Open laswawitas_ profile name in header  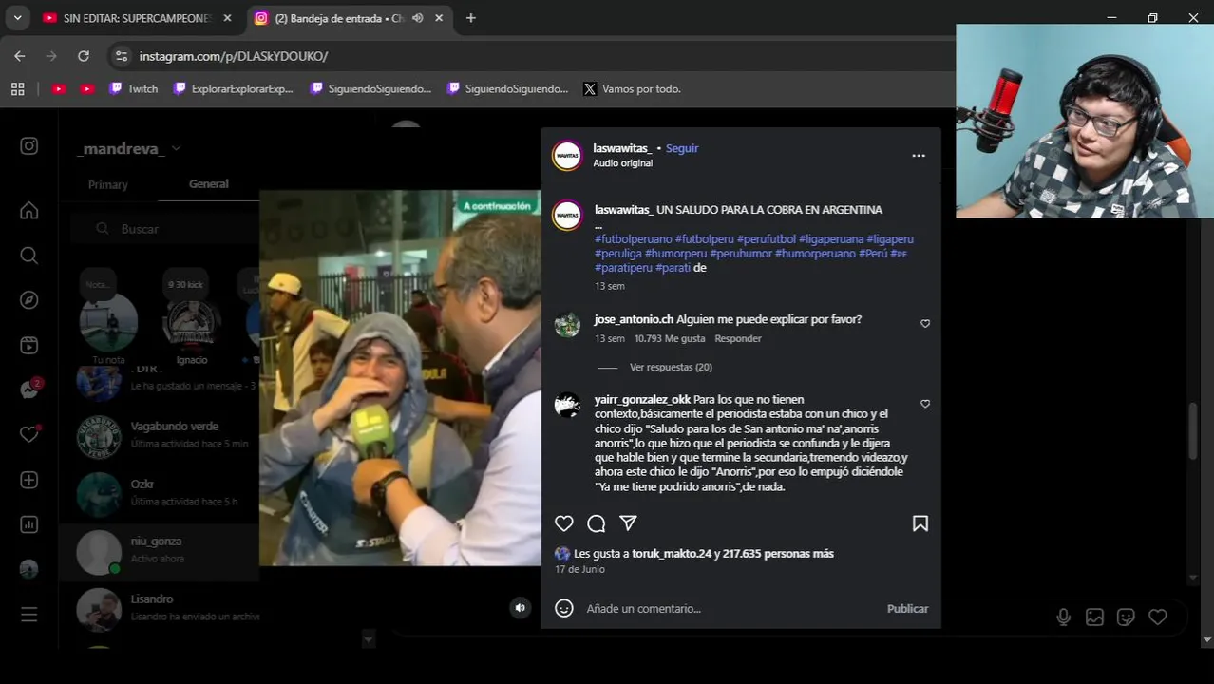pos(622,148)
